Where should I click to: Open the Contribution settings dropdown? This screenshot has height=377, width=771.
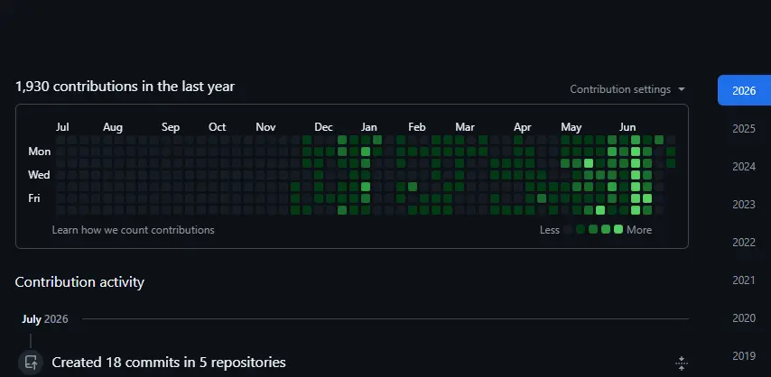coord(627,89)
